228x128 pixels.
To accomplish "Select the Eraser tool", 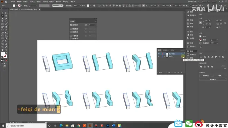I will pos(6,27).
